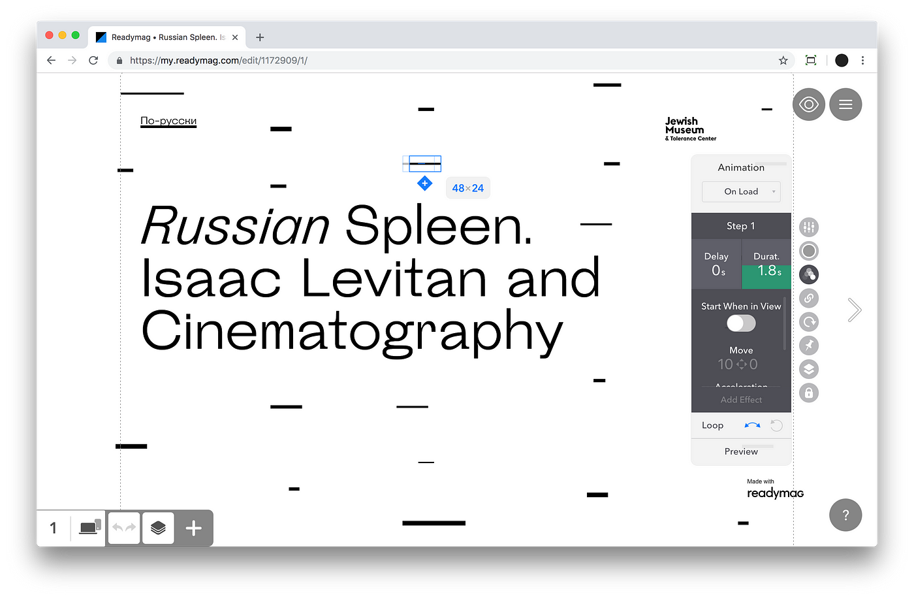This screenshot has height=599, width=914.
Task: Go to next page arrow
Action: point(854,310)
